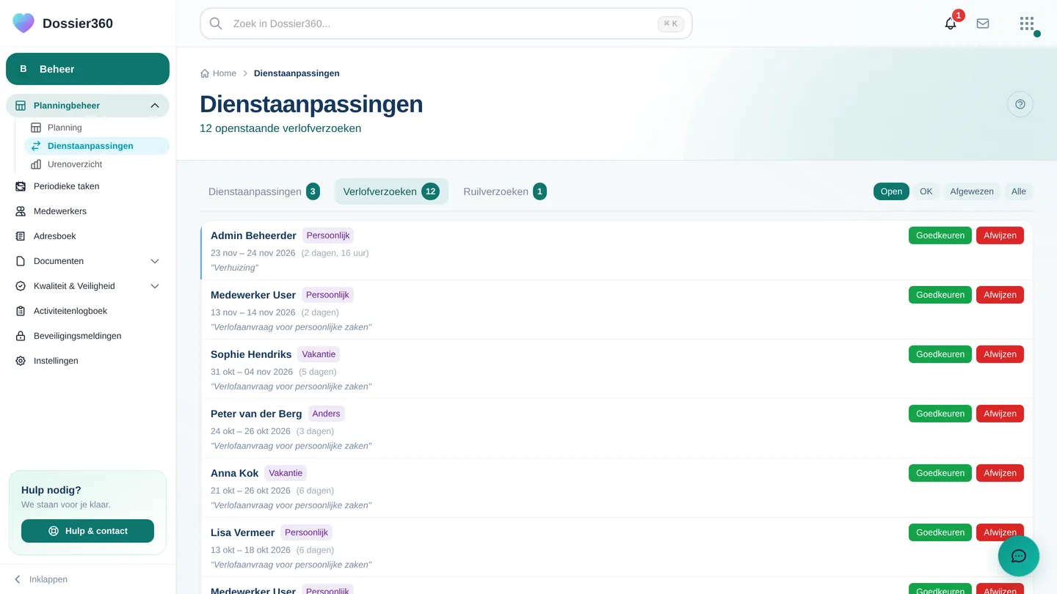Click the Dienstaanpassingen swap arrows icon
1057x594 pixels.
pyautogui.click(x=36, y=146)
